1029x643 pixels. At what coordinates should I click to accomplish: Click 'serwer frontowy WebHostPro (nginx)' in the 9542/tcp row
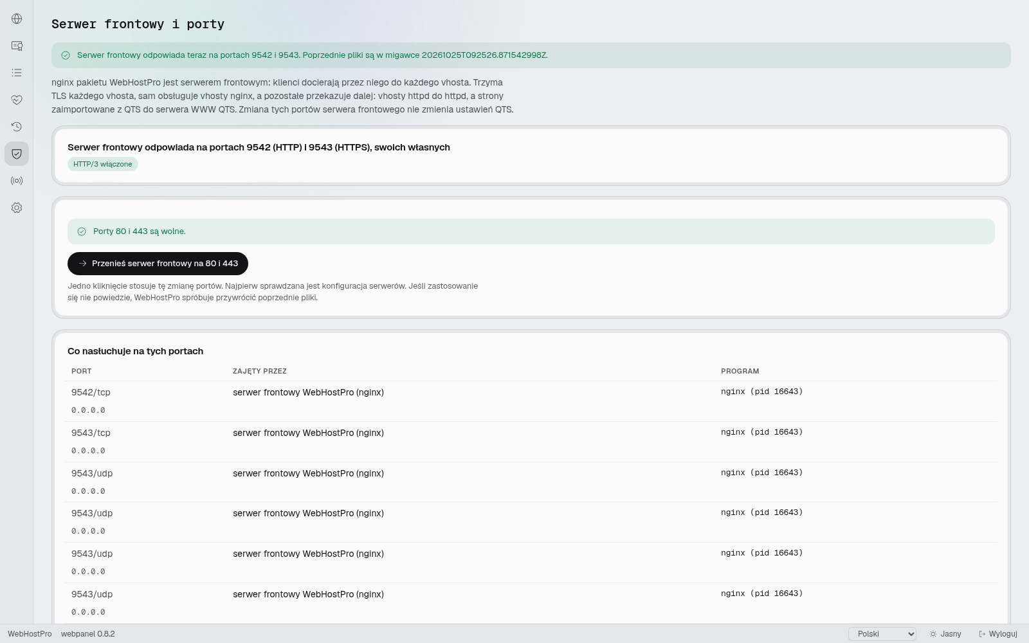click(308, 392)
